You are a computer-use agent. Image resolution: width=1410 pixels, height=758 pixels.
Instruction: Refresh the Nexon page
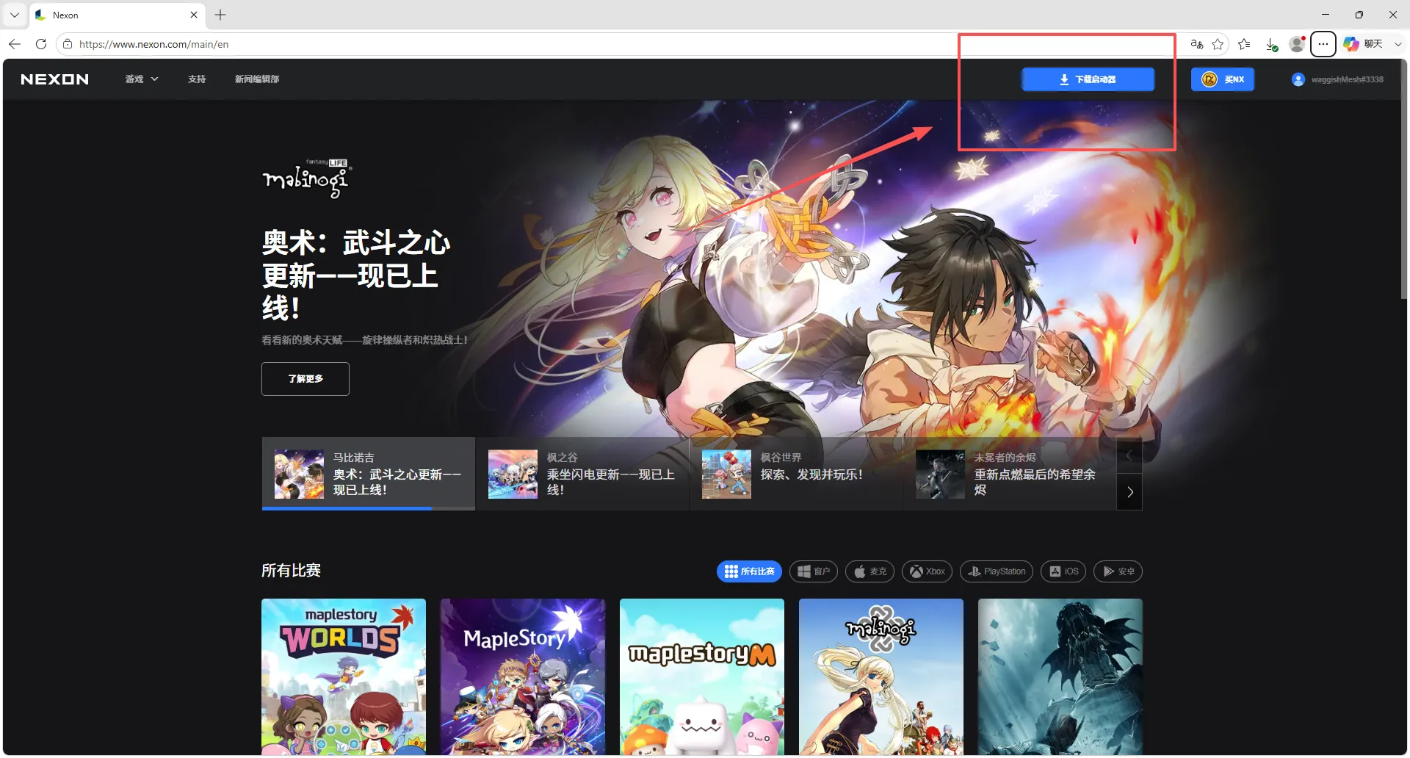pyautogui.click(x=41, y=44)
